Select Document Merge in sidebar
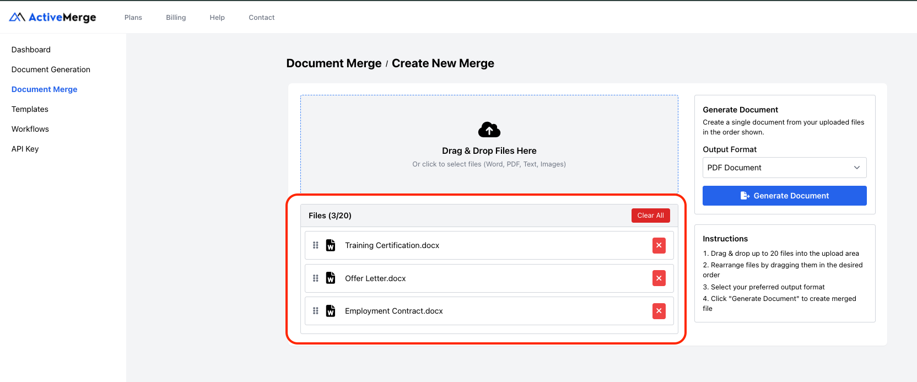 coord(44,89)
